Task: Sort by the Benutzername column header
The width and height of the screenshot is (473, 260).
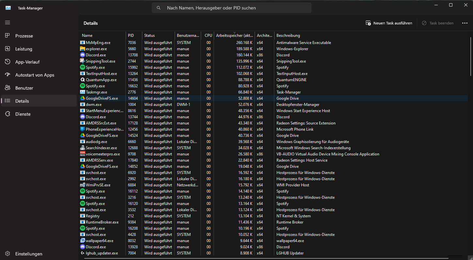Action: click(x=188, y=36)
